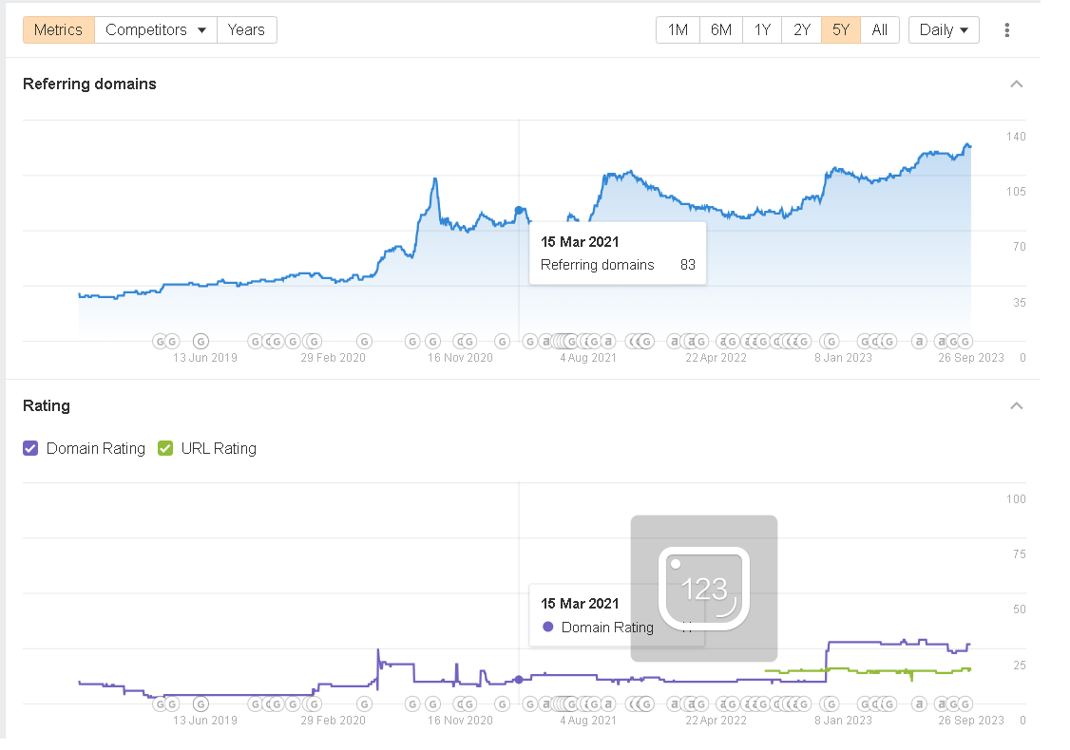Click the 123 overlay icon on the Rating chart
Screen dimensions: 1070x750
click(704, 589)
